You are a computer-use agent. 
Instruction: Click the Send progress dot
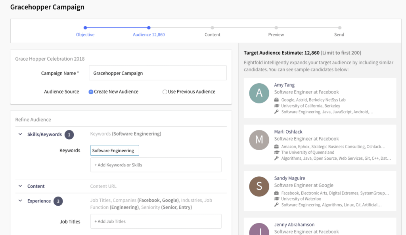pyautogui.click(x=340, y=28)
